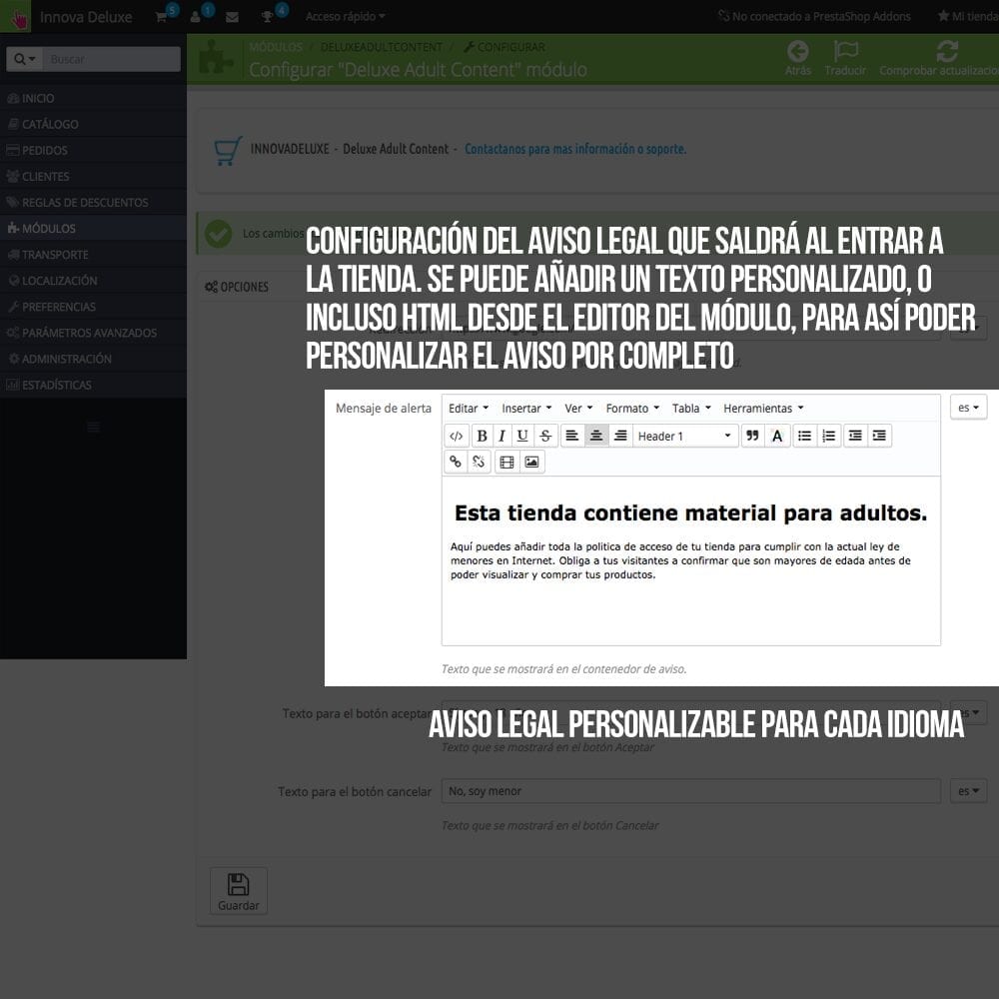999x999 pixels.
Task: Open Header 1 format dropdown
Action: (685, 436)
